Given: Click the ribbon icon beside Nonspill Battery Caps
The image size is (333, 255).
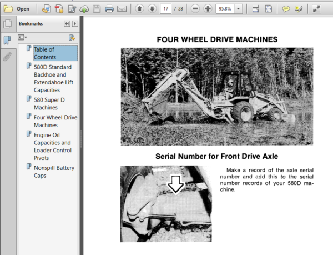Looking at the screenshot, I should click(x=29, y=166).
